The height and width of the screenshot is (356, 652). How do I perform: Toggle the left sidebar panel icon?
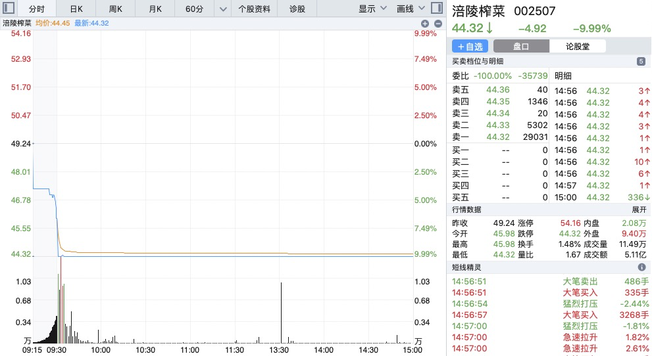(9, 8)
